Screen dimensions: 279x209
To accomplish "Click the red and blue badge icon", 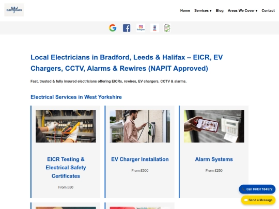I will click(x=154, y=28).
